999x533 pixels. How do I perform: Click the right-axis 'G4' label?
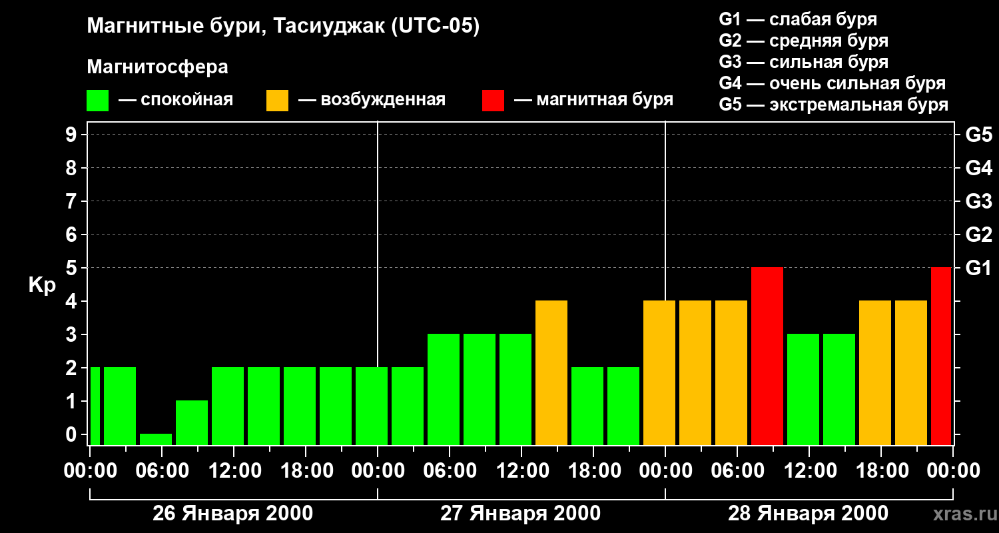click(x=978, y=168)
